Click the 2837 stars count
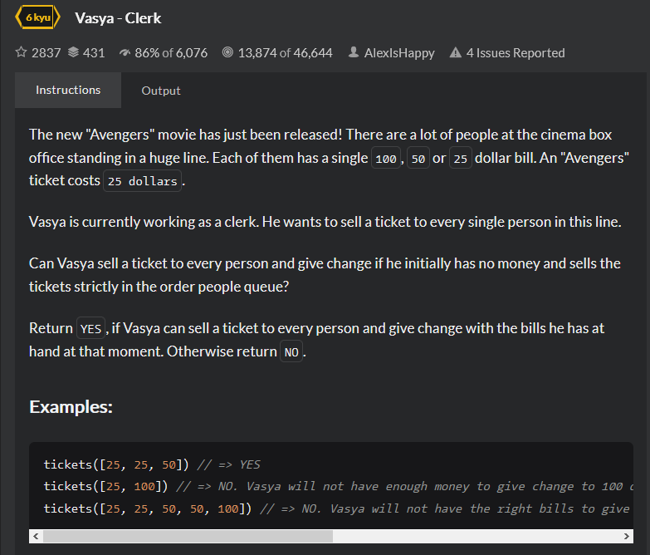This screenshot has width=650, height=555. coord(46,53)
